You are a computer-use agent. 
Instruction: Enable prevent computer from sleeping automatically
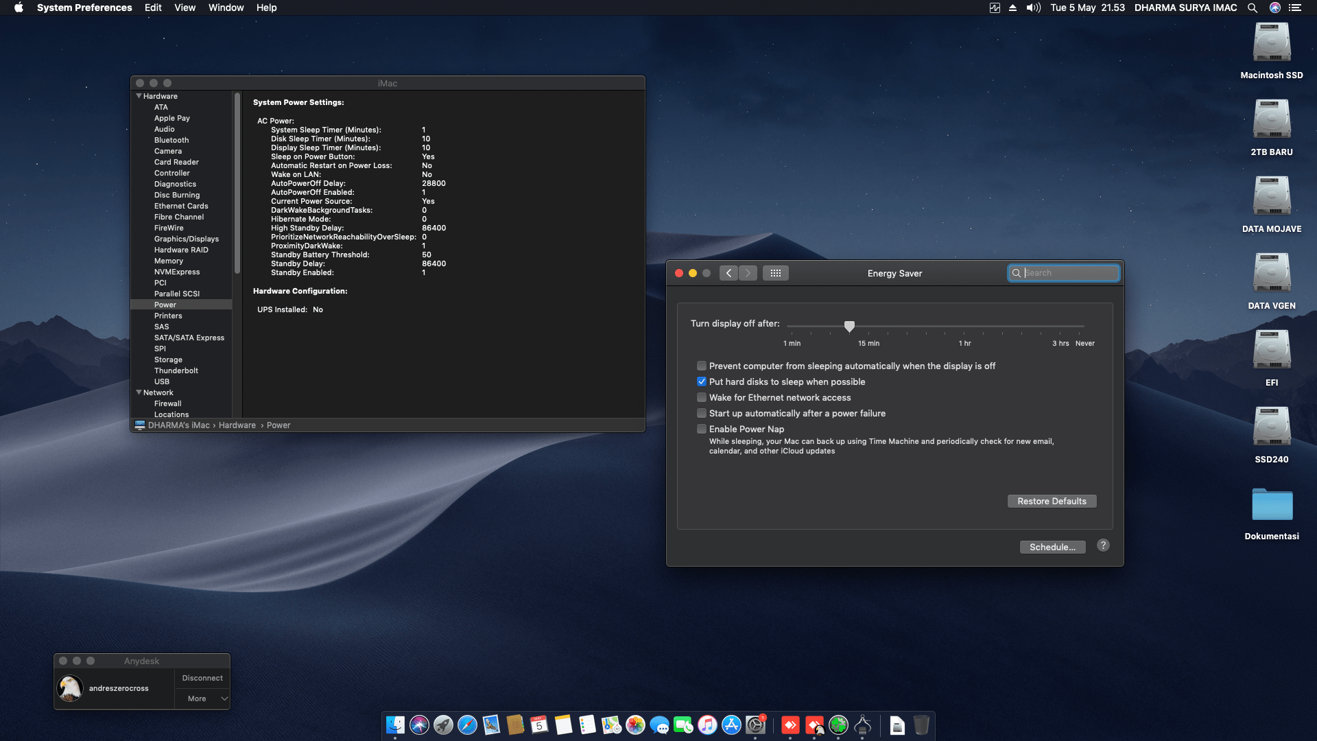pyautogui.click(x=702, y=366)
